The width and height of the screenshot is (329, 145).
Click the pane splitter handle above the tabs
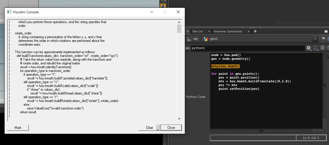[252, 27]
